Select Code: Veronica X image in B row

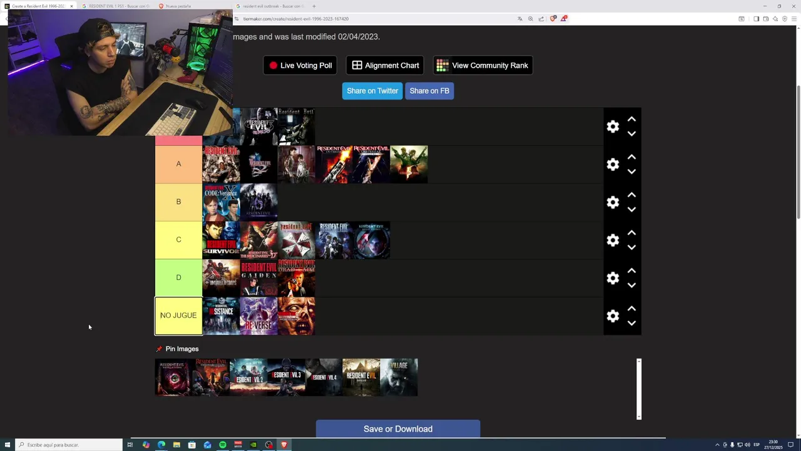click(221, 202)
